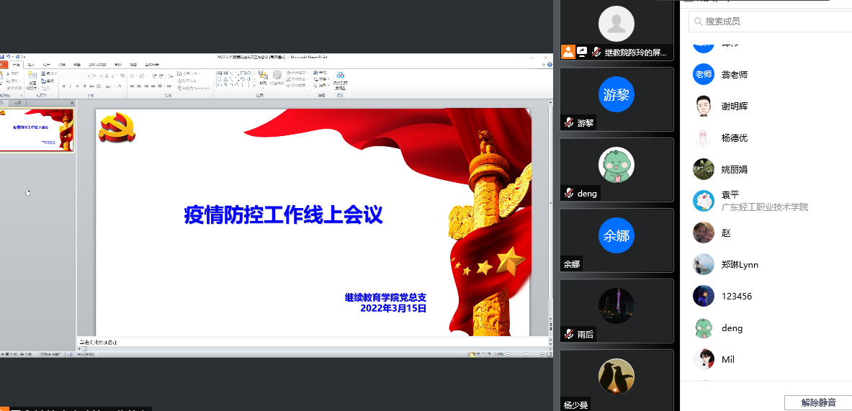The image size is (852, 411).
Task: Click the orange host icon on 继教院陈玲 tile
Action: click(568, 52)
